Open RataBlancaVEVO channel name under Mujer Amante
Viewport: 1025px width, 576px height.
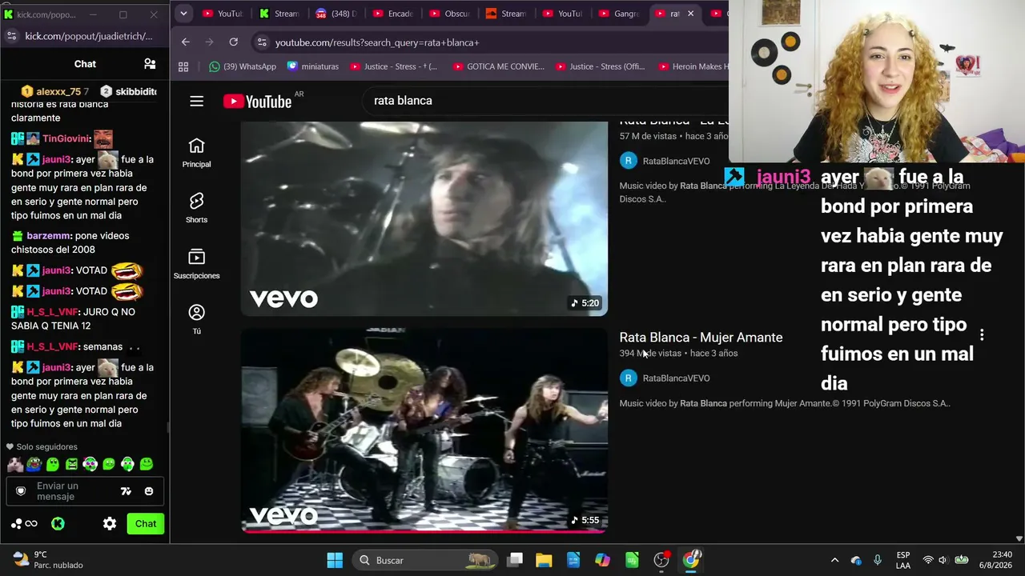point(676,378)
